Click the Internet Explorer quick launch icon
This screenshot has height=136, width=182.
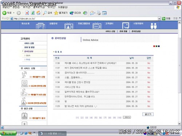pos(26,133)
